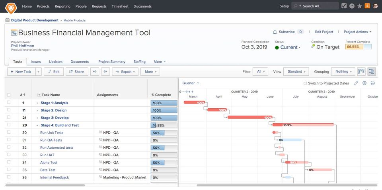Open the Grouping dropdown set to Nothing
Screen dimensions: 382x190
point(344,72)
